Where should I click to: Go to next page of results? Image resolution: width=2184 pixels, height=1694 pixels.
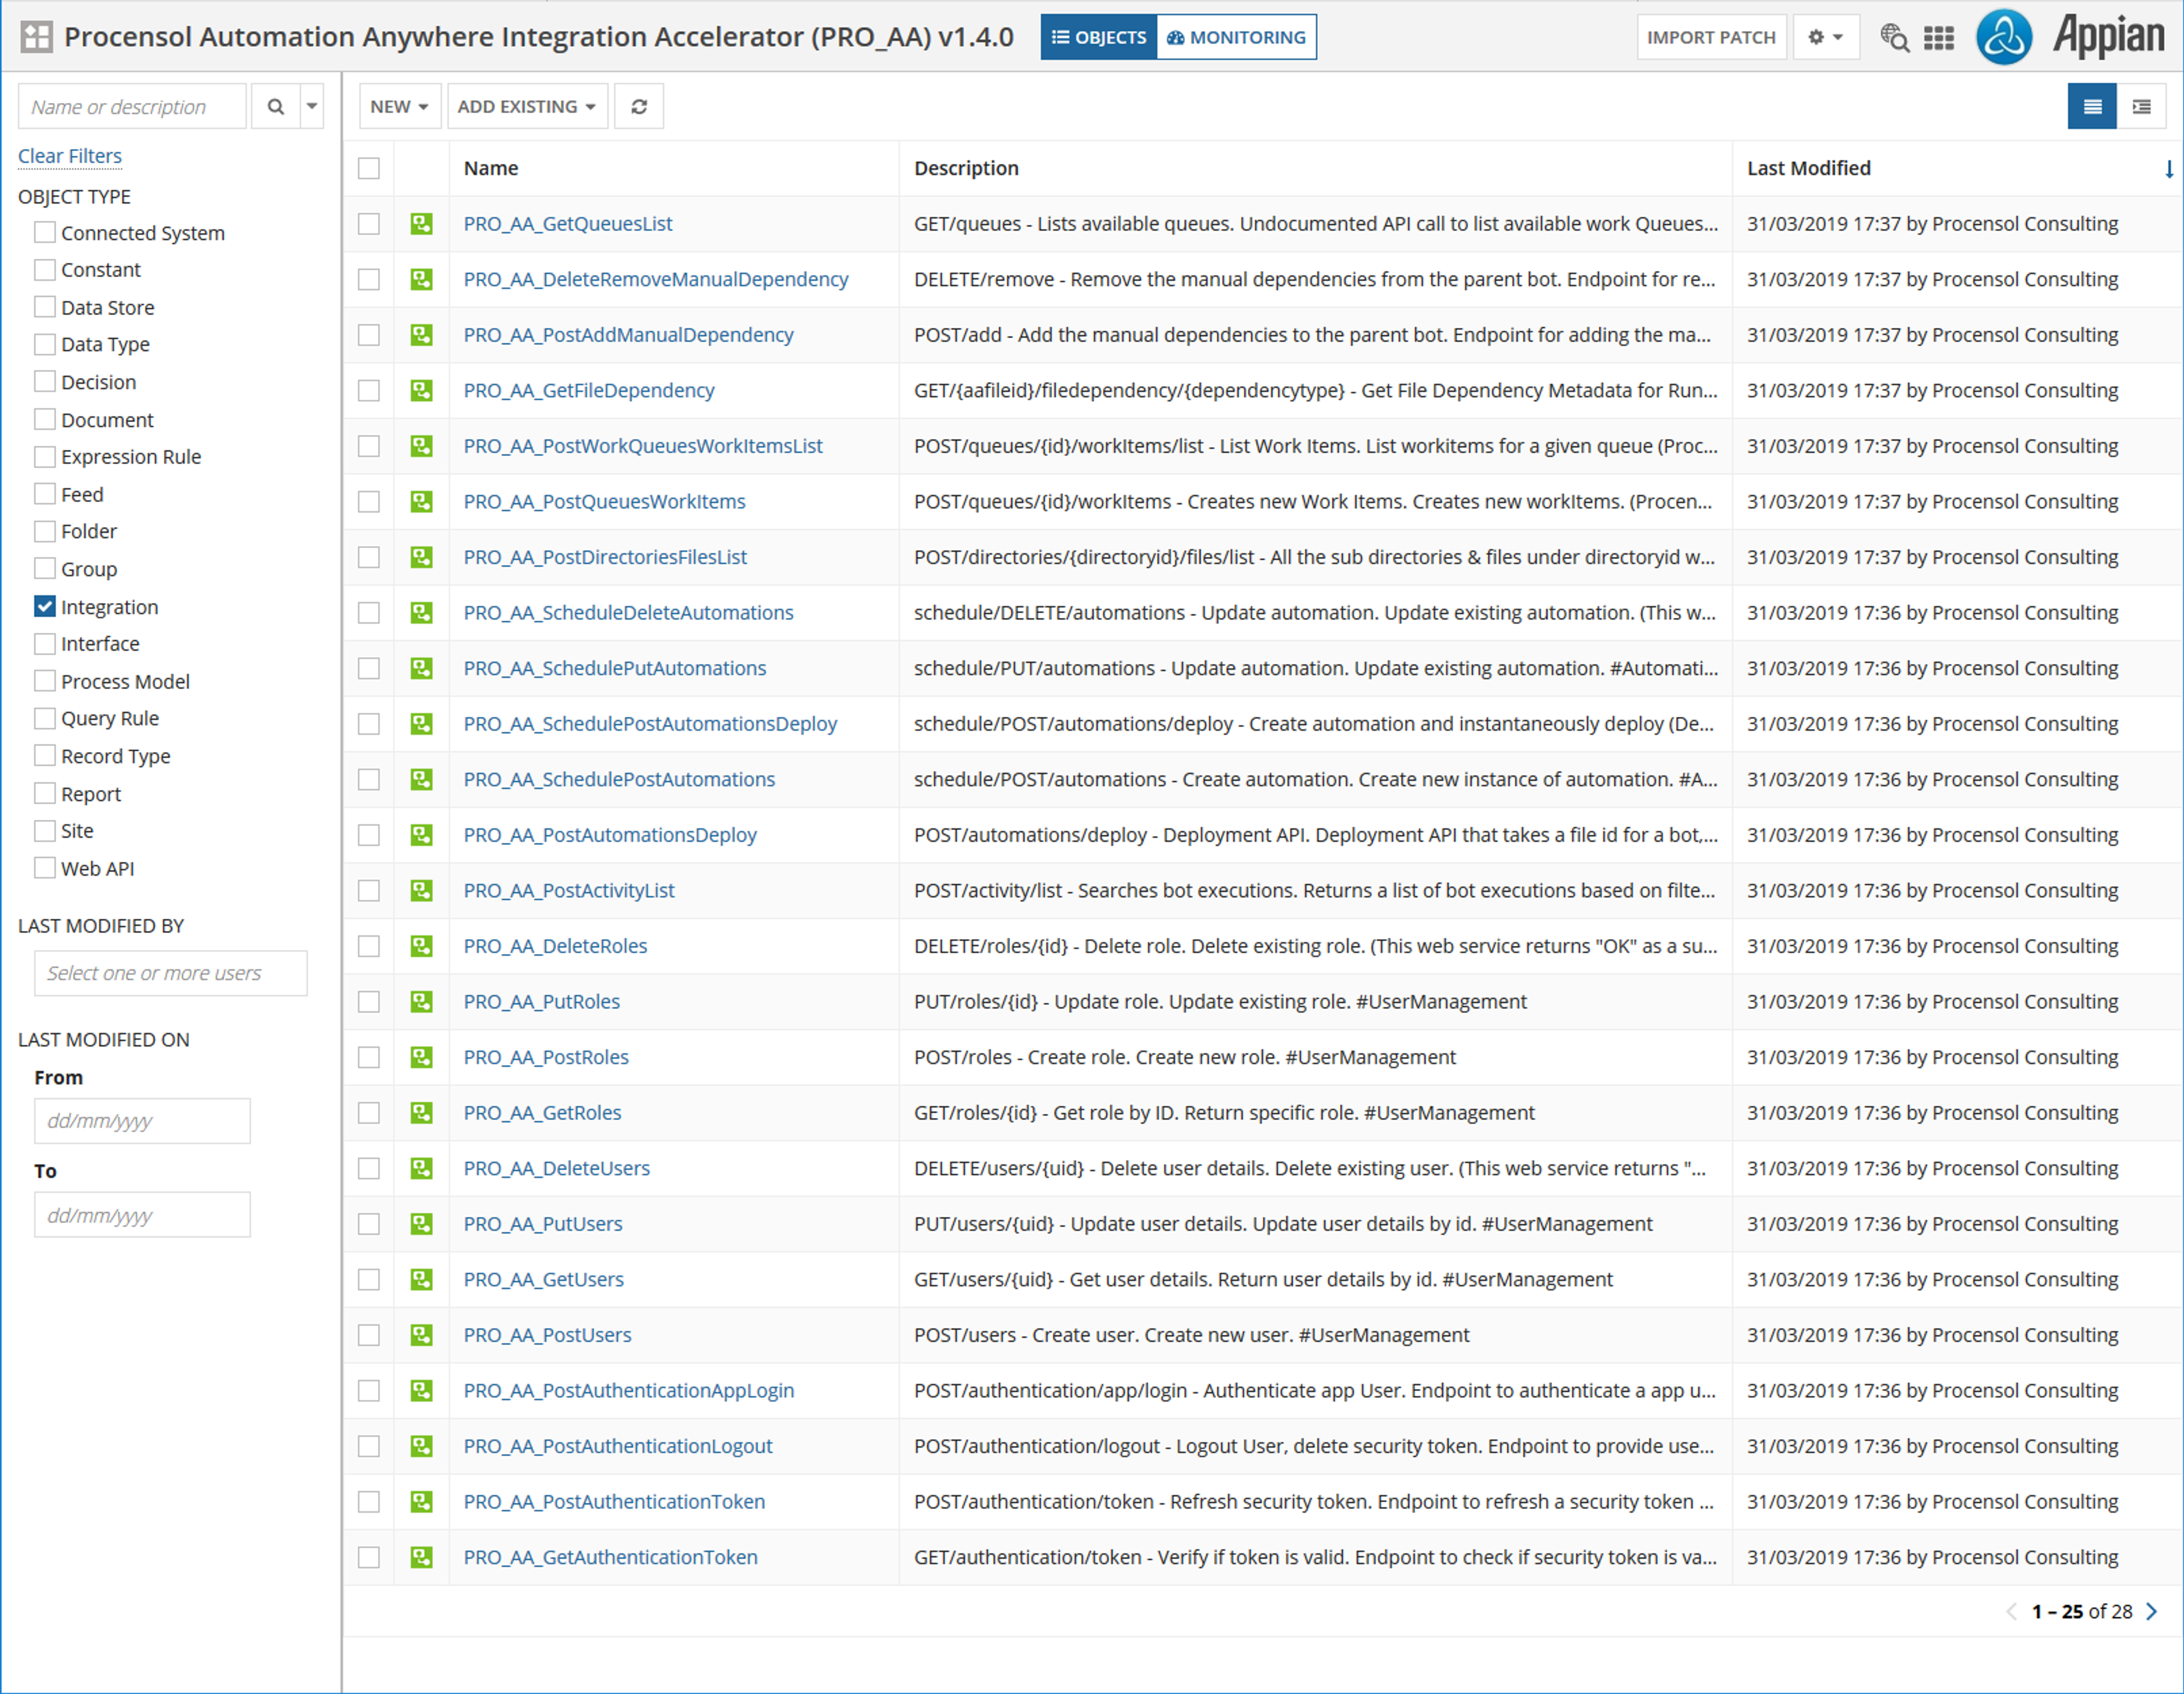coord(2151,1611)
